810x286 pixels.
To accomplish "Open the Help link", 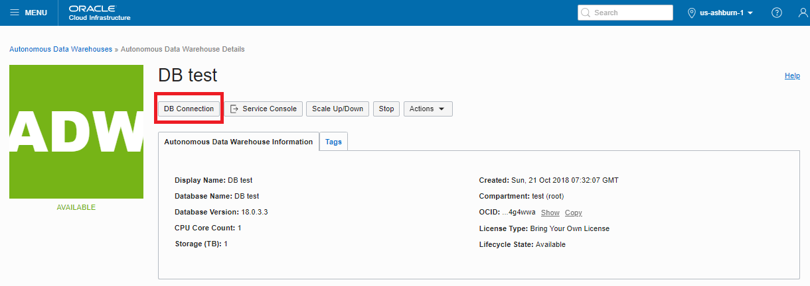I will click(792, 76).
